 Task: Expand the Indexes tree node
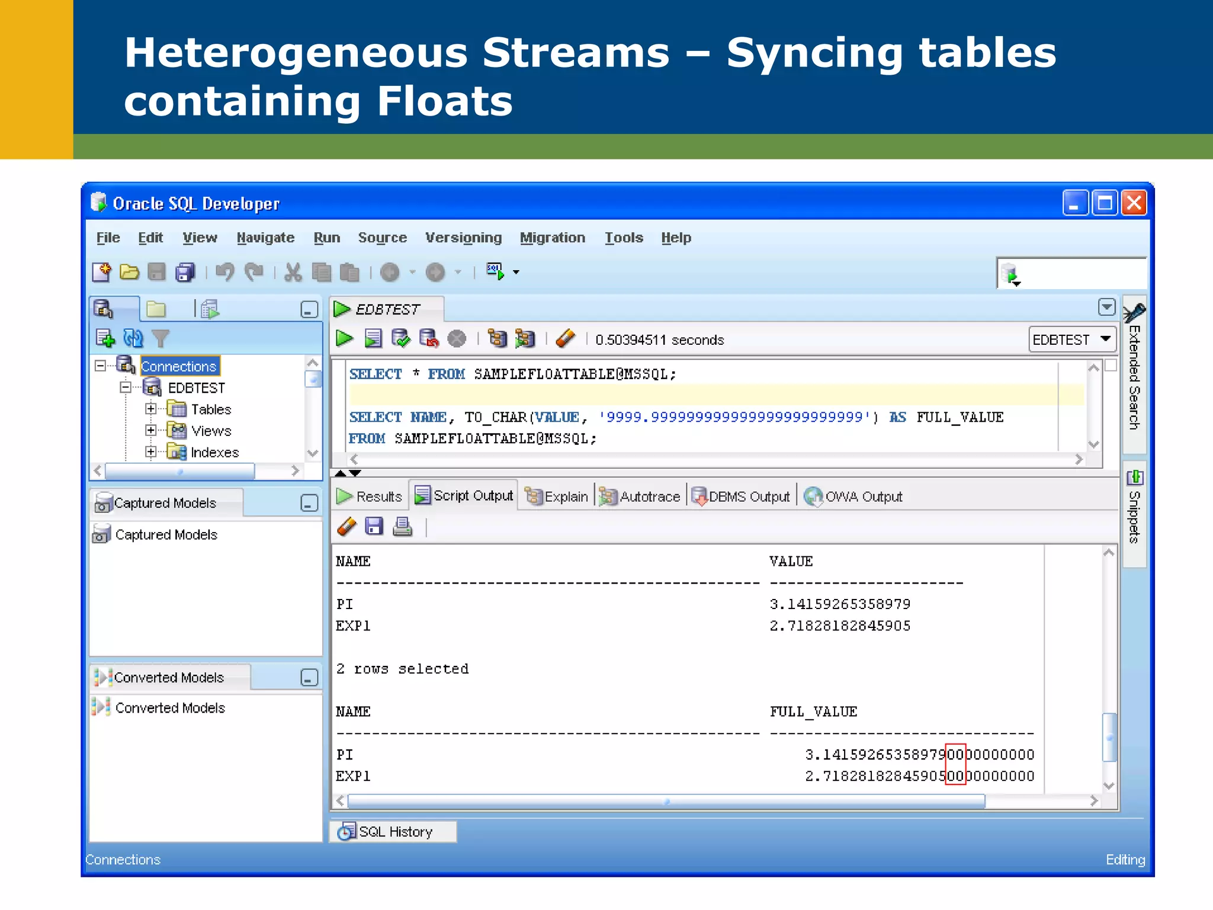click(x=151, y=452)
